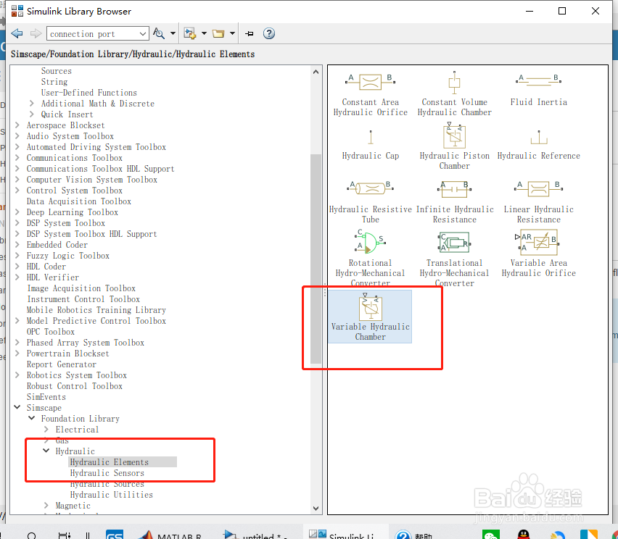Viewport: 618px width, 539px height.
Task: Select Rotational Hydro-Mechanical Converter block
Action: tap(371, 258)
